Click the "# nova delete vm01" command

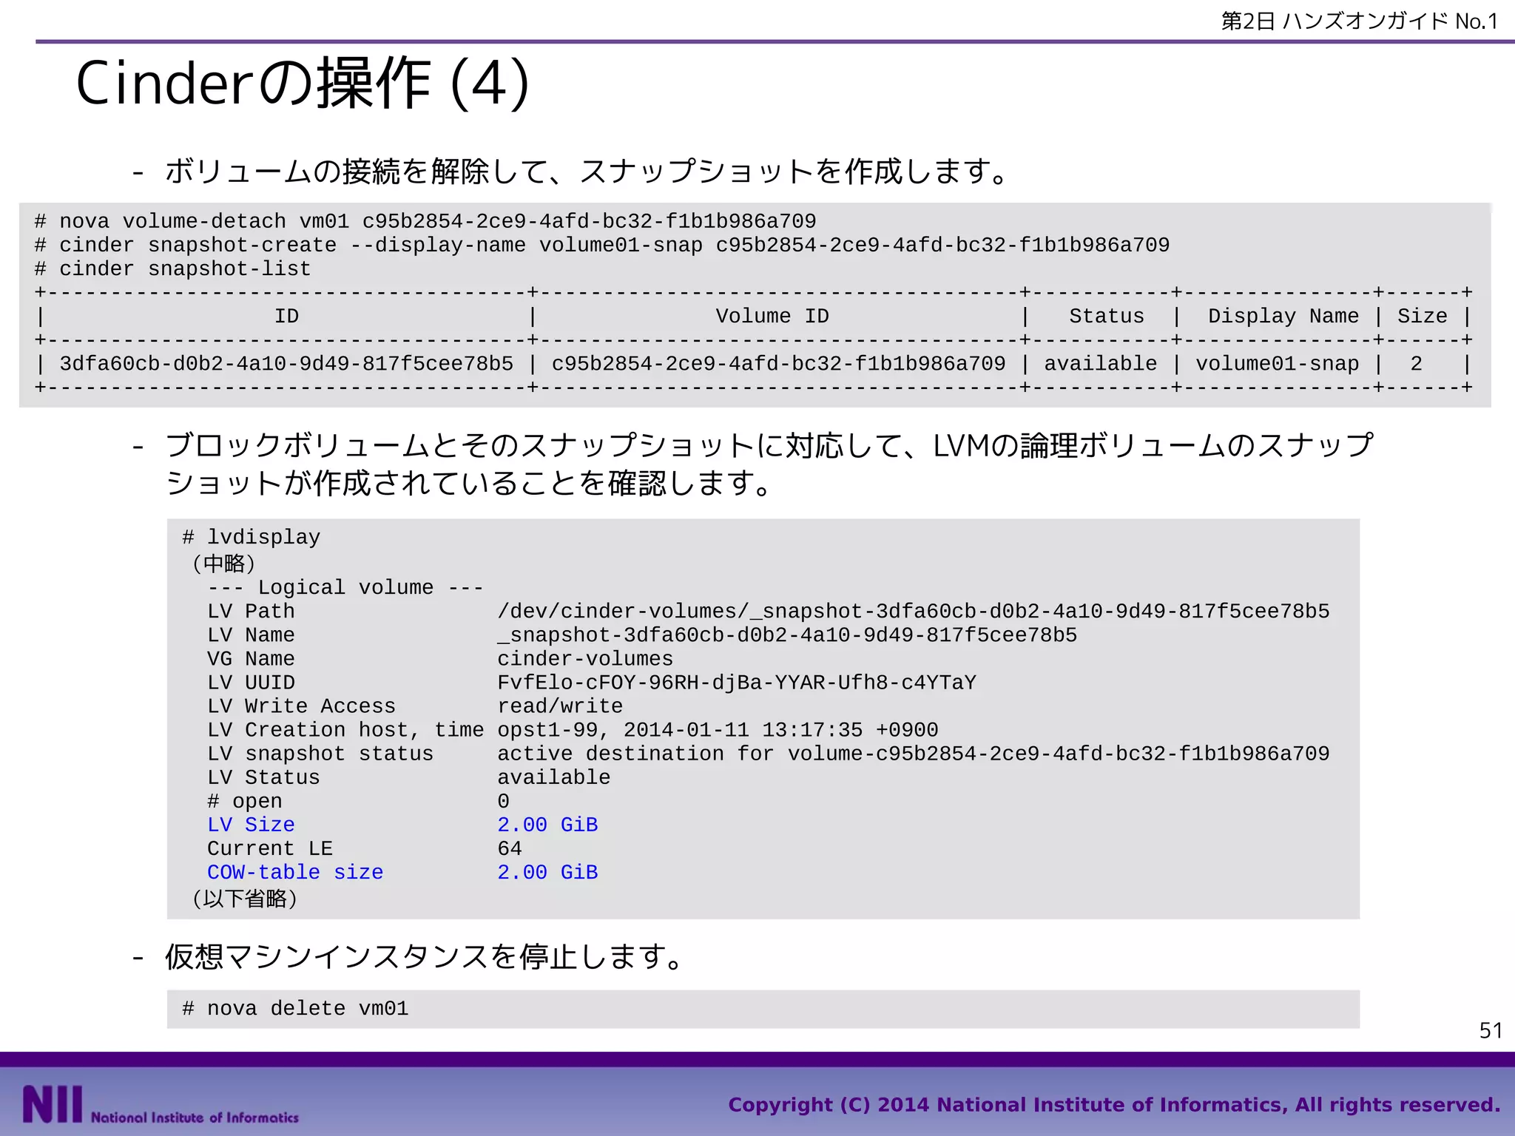[x=295, y=1008]
